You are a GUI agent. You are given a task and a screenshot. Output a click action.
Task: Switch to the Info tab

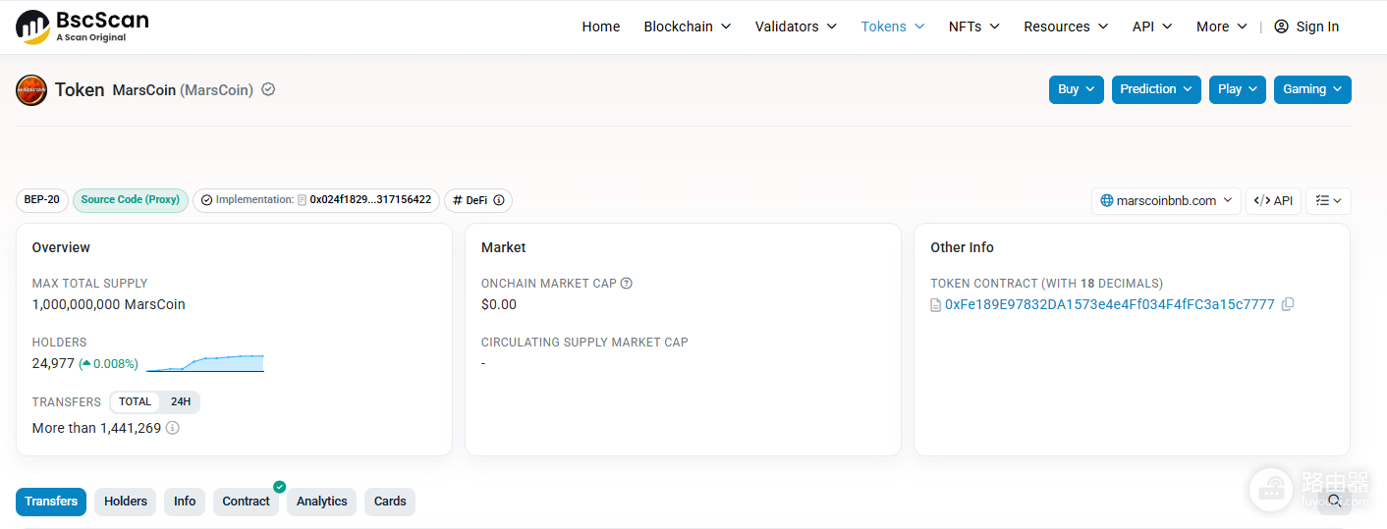coord(185,502)
